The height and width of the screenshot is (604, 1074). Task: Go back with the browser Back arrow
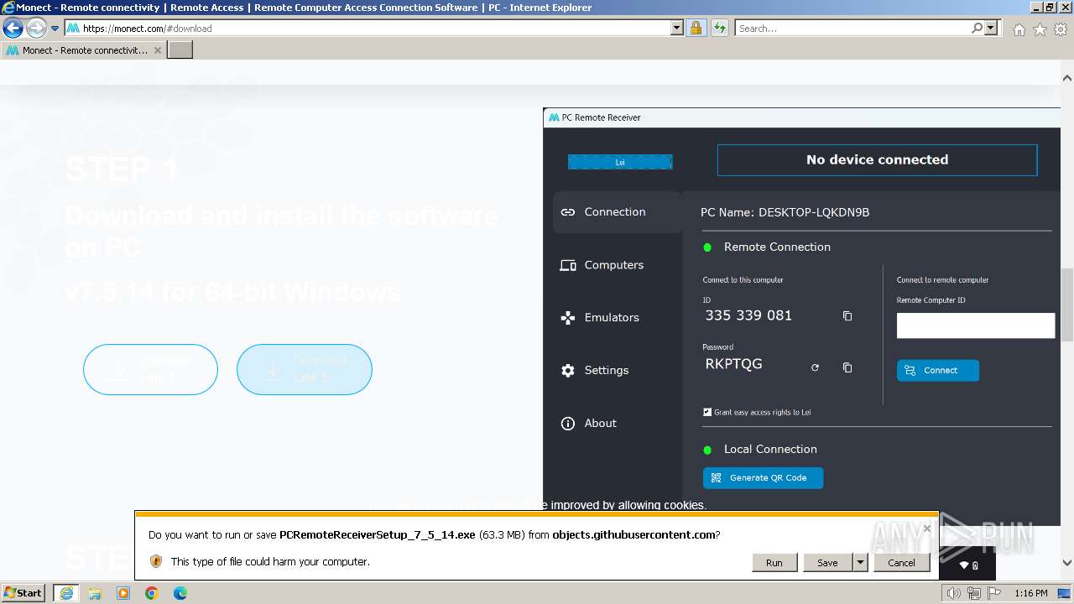[13, 29]
